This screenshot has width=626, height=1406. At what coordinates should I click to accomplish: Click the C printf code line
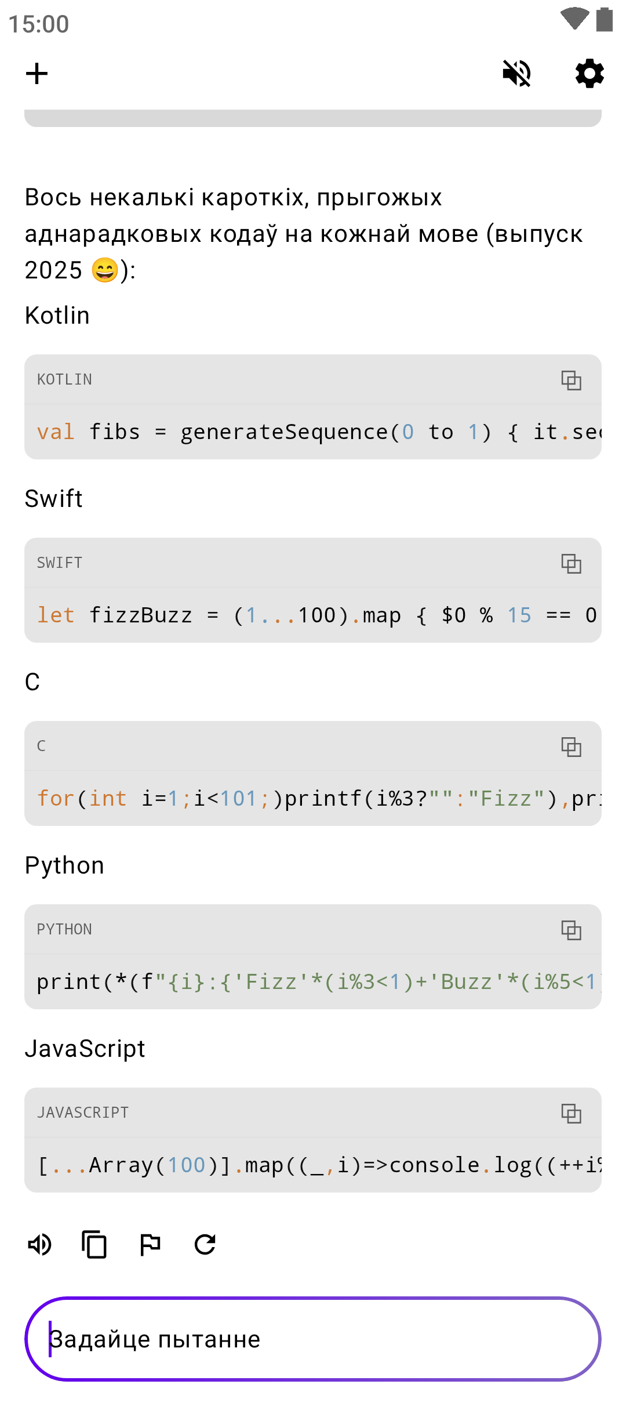pyautogui.click(x=313, y=799)
